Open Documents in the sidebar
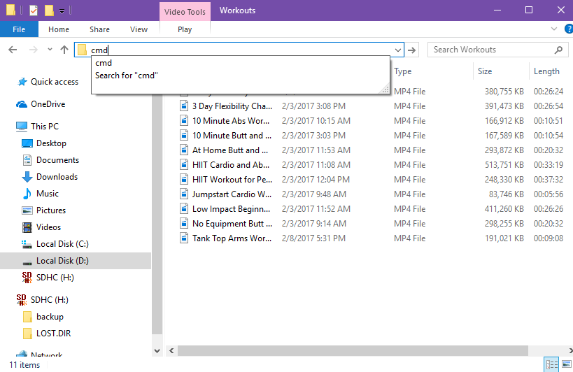Screen dimensions: 573x372 coord(57,160)
